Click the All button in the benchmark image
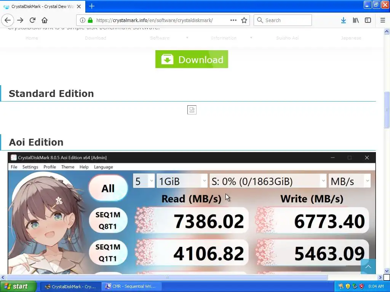The height and width of the screenshot is (292, 390). pos(108,188)
